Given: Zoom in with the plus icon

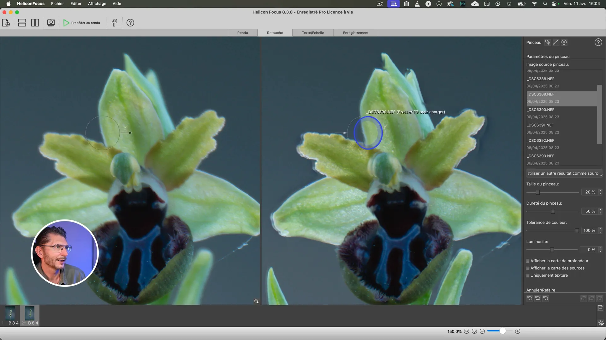Looking at the screenshot, I should [x=518, y=331].
